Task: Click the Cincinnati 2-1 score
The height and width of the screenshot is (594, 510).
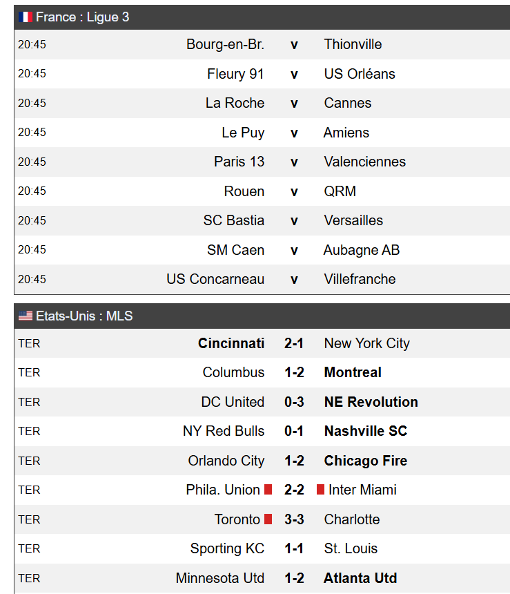Action: click(294, 343)
